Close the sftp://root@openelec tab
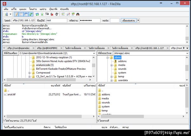This screenshot has height=136, width=191. click(33, 48)
